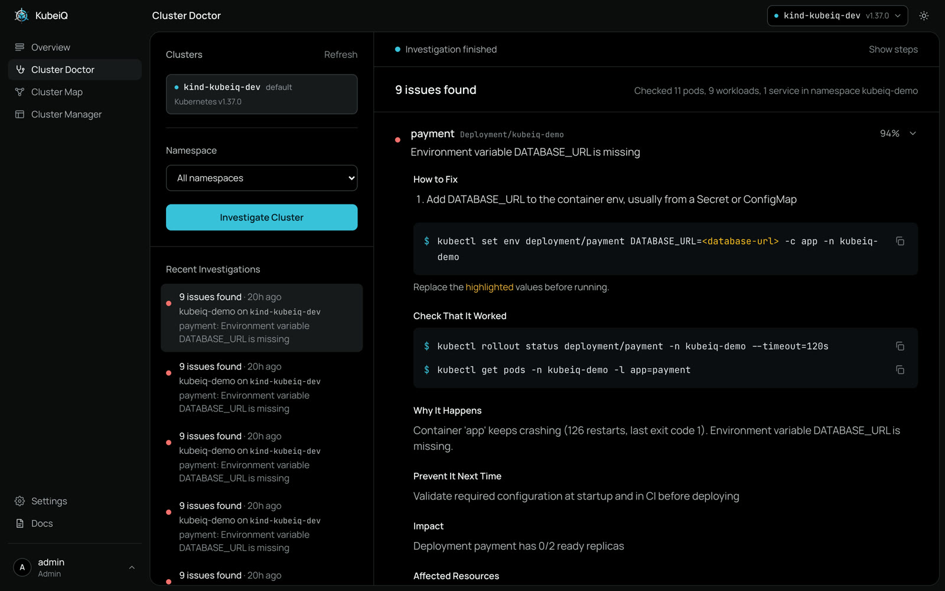Image resolution: width=945 pixels, height=591 pixels.
Task: Click the 'payment' issue title
Action: tap(432, 134)
